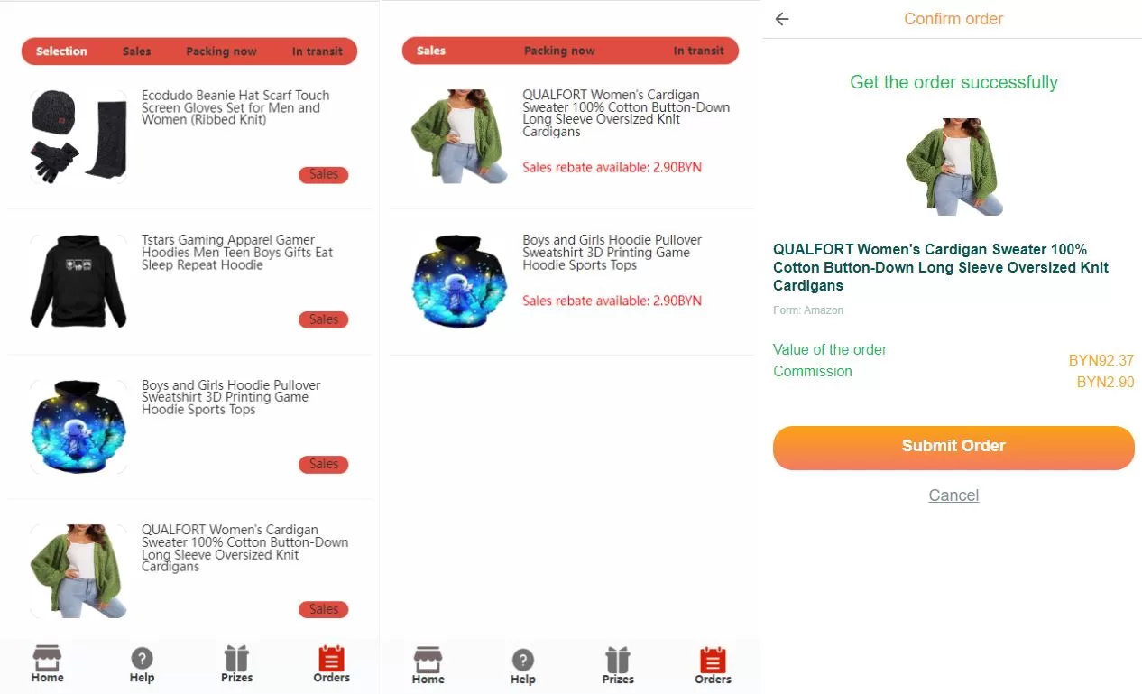Go back using Confirm order arrow
Viewport: 1142px width, 694px height.
(x=782, y=19)
